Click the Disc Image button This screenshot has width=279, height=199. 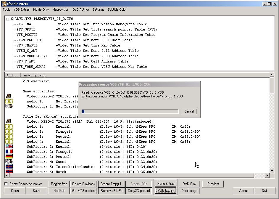pos(189,191)
